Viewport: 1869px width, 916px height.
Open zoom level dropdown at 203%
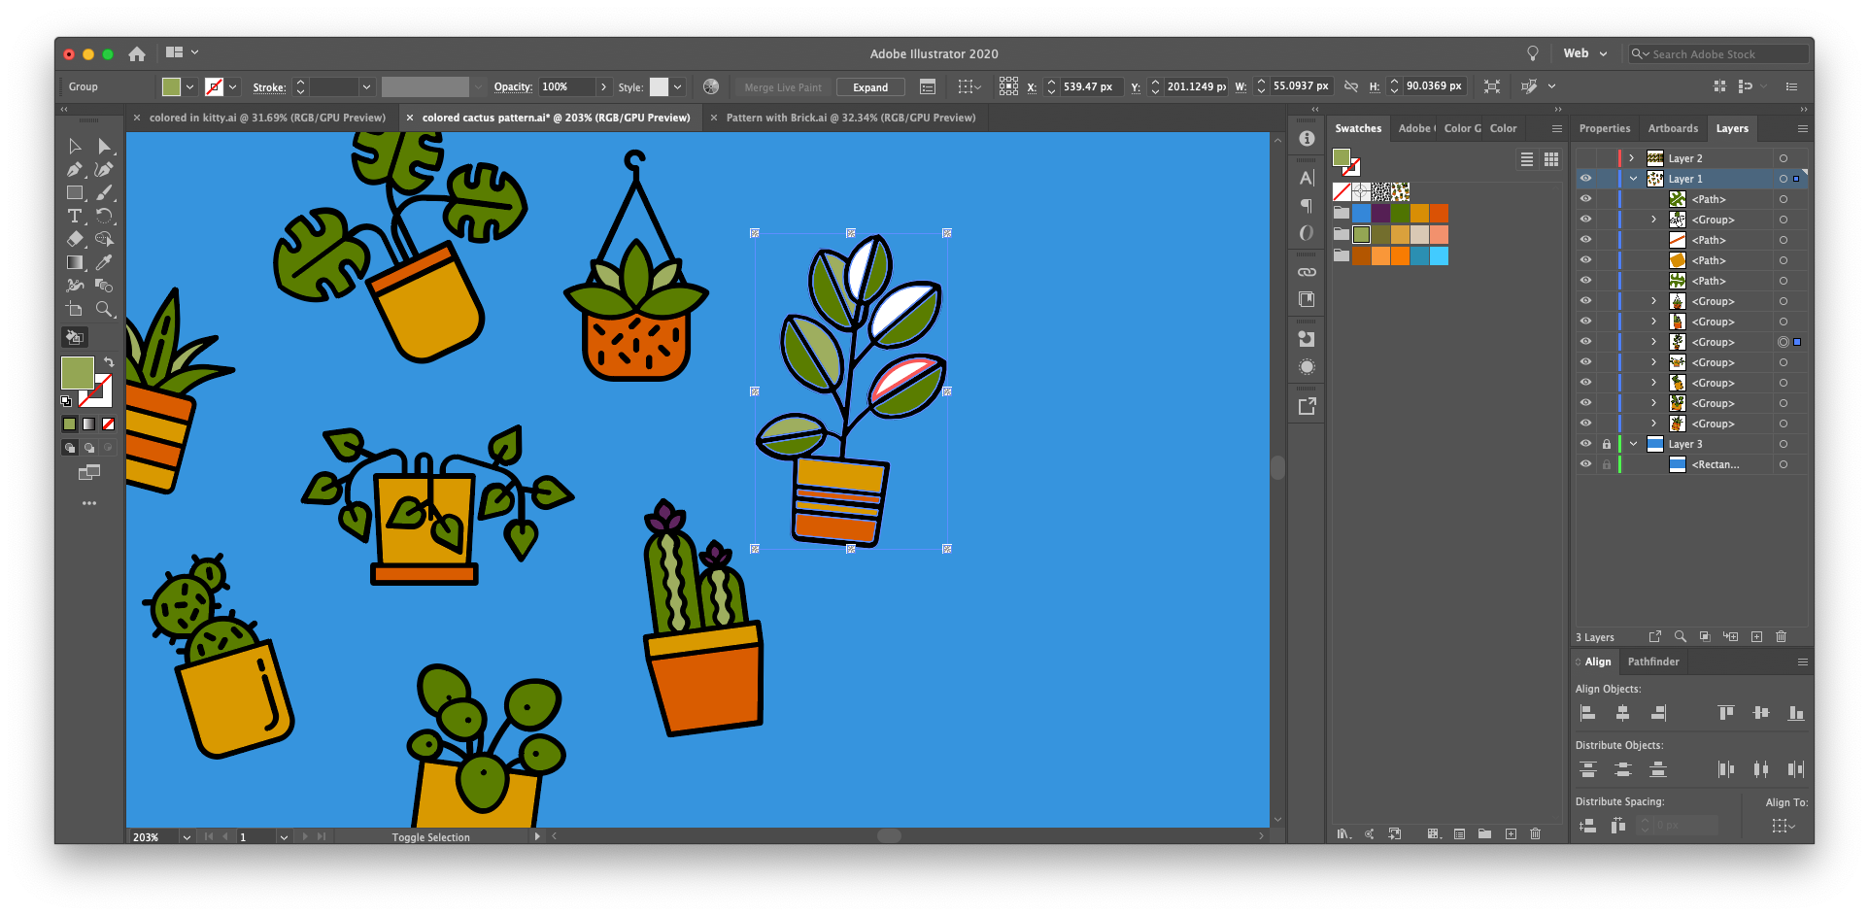(x=186, y=837)
